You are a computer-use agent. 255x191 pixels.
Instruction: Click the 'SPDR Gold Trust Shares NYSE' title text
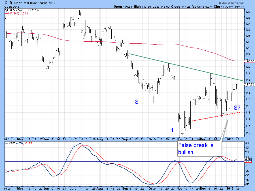[35, 3]
